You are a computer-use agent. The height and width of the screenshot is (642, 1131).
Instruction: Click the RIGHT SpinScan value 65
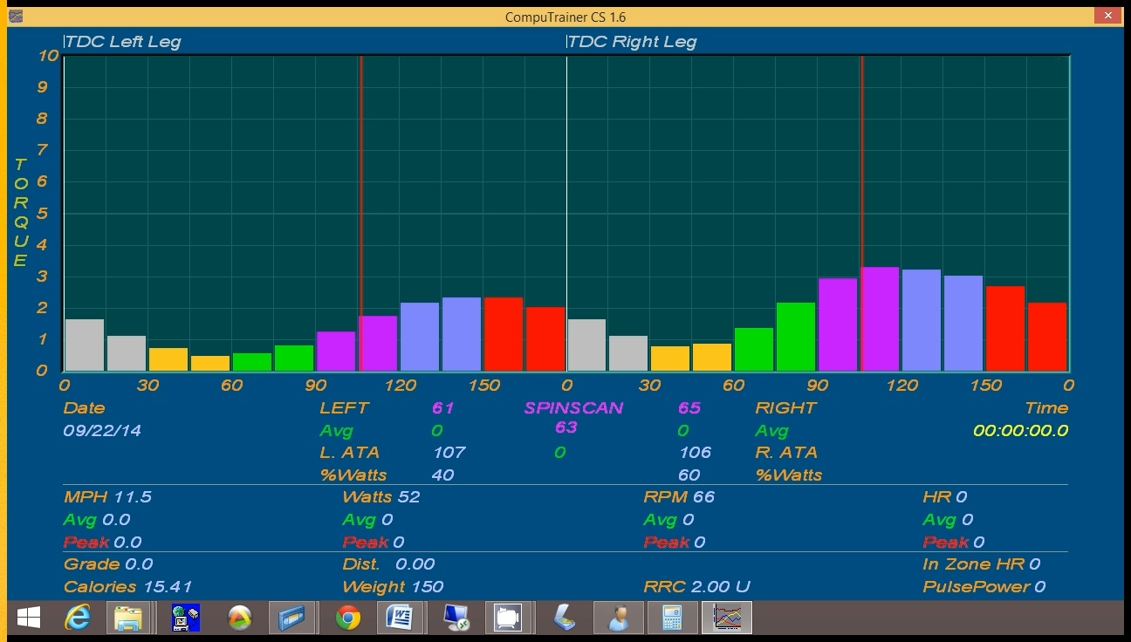689,408
